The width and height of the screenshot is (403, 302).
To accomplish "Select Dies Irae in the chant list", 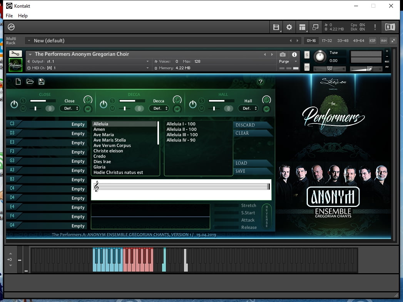I will coord(102,162).
